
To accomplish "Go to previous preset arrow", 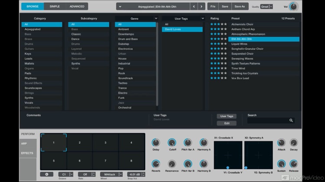I will [x=194, y=6].
